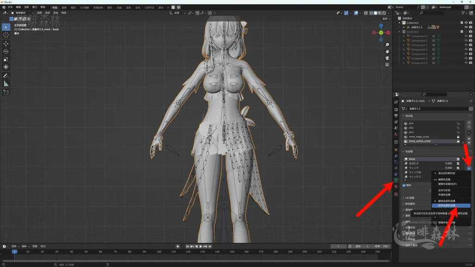Viewport: 475px width, 267px height.
Task: Toggle the camera view icon
Action: point(387,58)
